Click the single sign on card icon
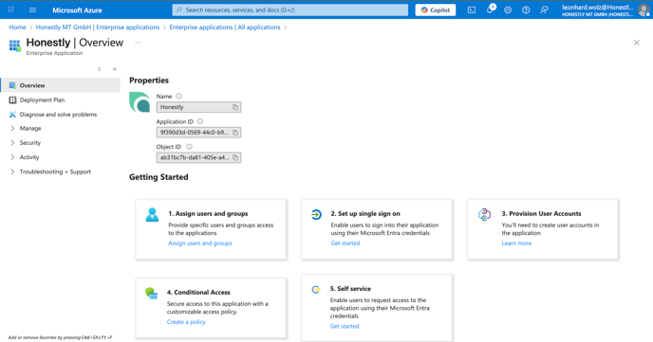This screenshot has height=342, width=653. tap(316, 214)
